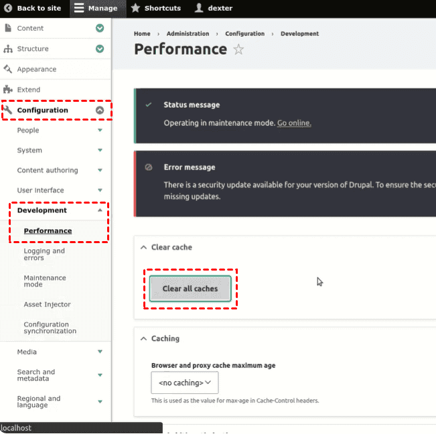Collapse the Configuration menu chevron
436x434 pixels.
(x=100, y=110)
